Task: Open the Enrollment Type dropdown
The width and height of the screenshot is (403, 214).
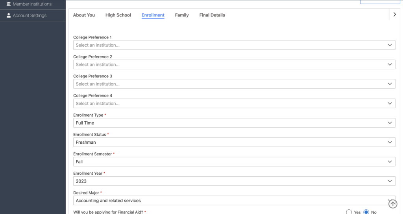Action: click(234, 123)
